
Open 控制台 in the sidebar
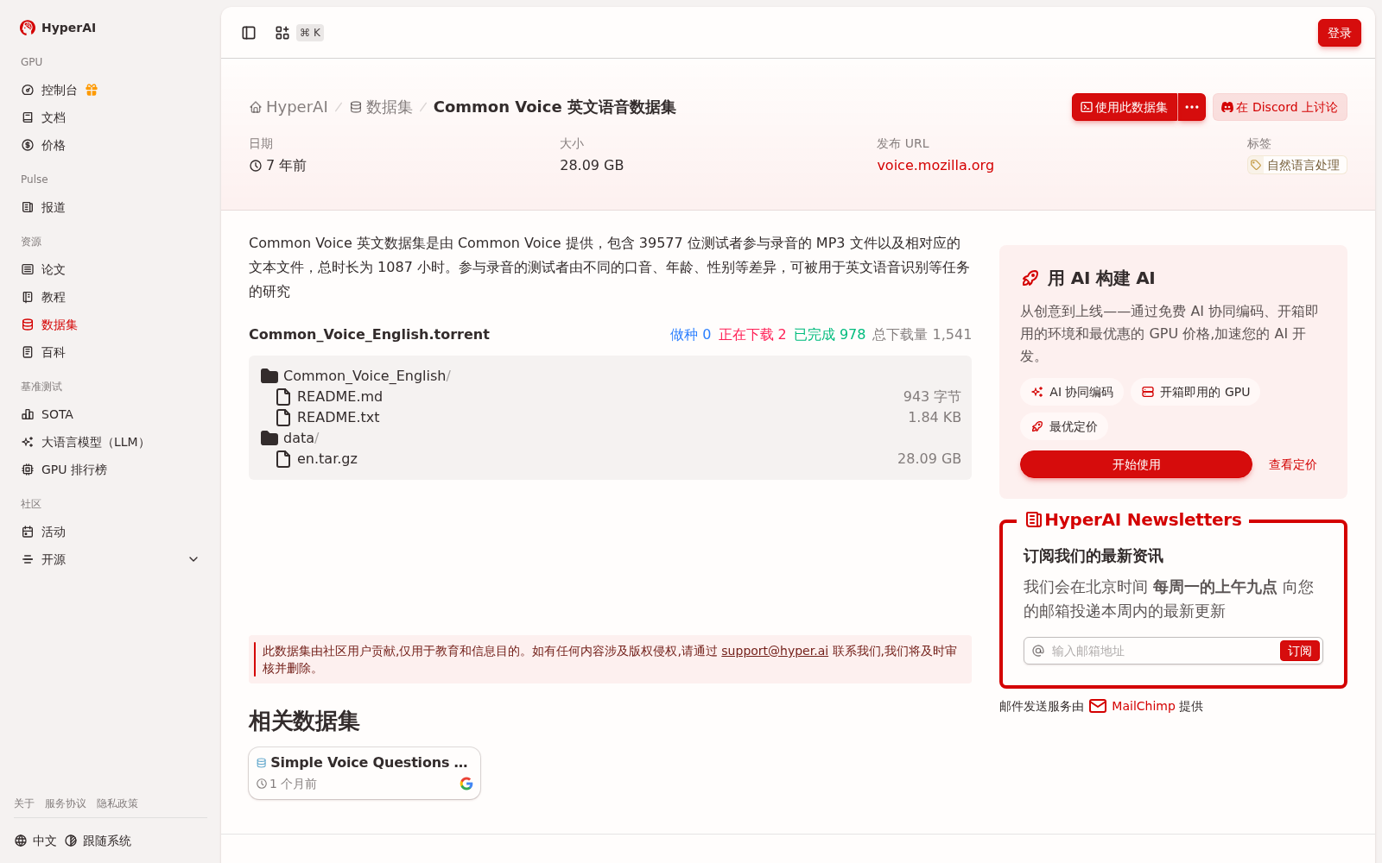[x=59, y=90]
